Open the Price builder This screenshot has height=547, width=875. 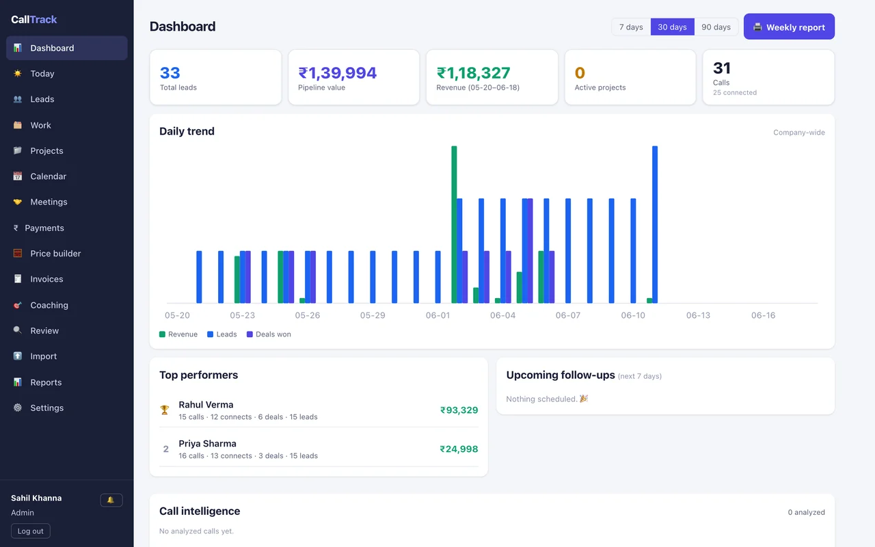click(67, 254)
